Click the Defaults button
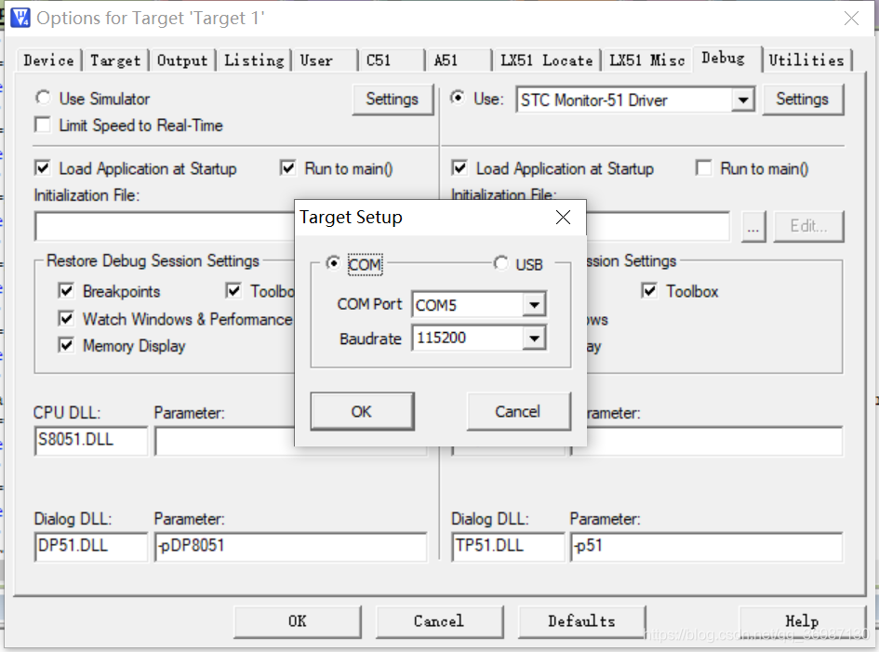The width and height of the screenshot is (879, 652). [582, 621]
